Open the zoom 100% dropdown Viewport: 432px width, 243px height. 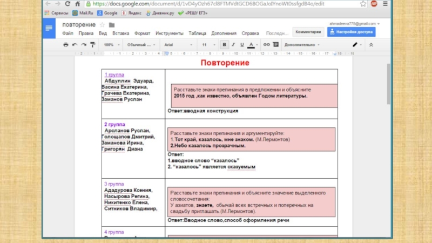[x=111, y=45]
